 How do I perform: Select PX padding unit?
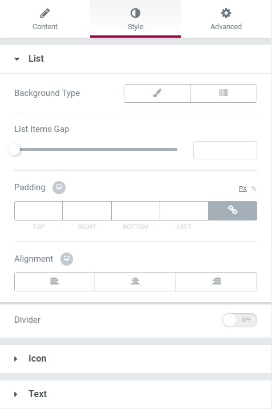coord(243,189)
